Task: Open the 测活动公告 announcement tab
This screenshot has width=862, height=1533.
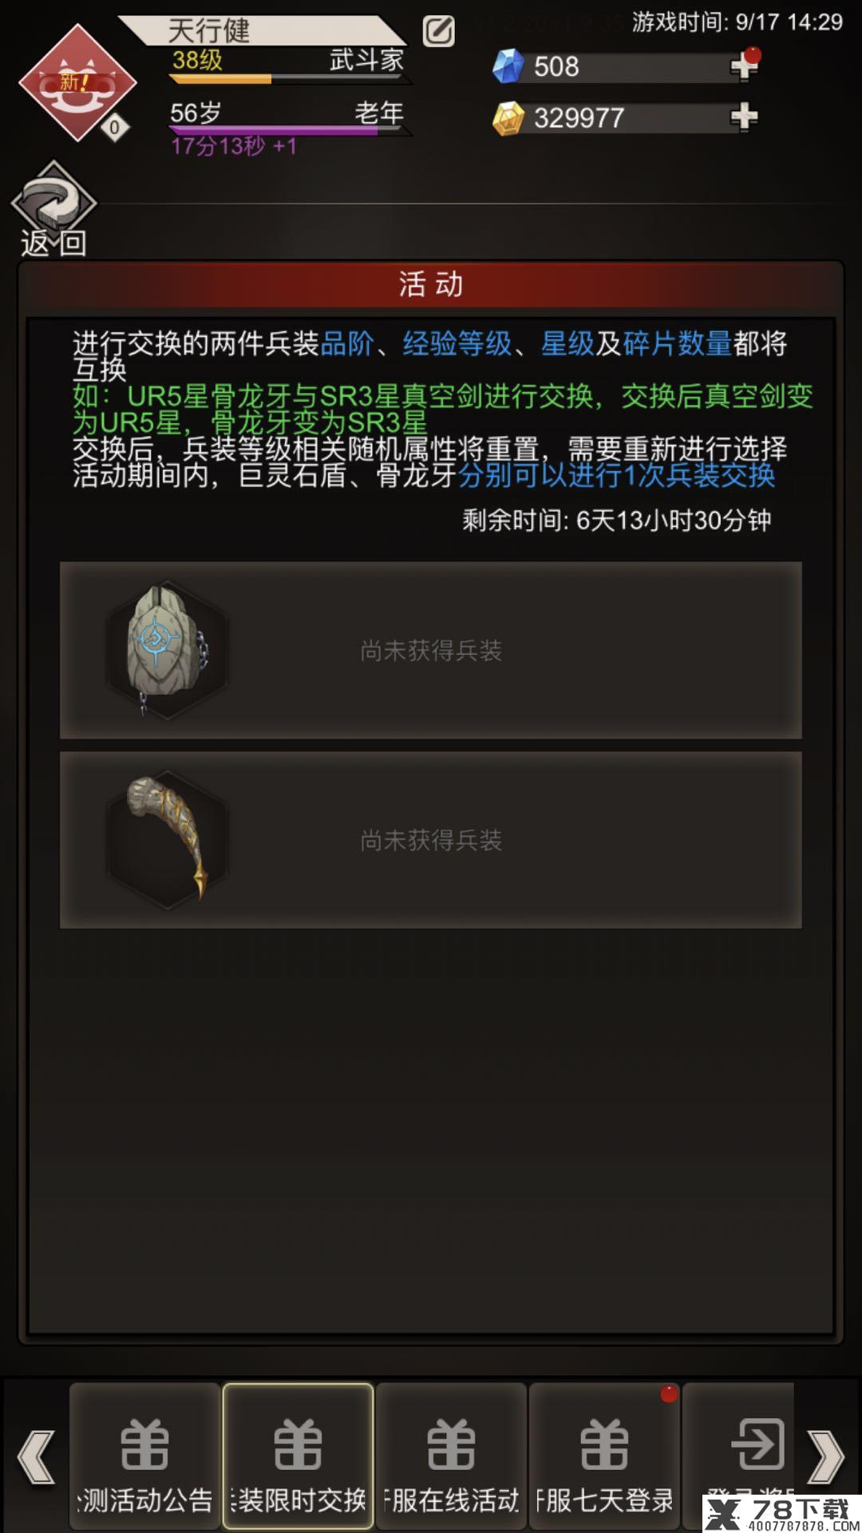Action: click(x=144, y=1456)
